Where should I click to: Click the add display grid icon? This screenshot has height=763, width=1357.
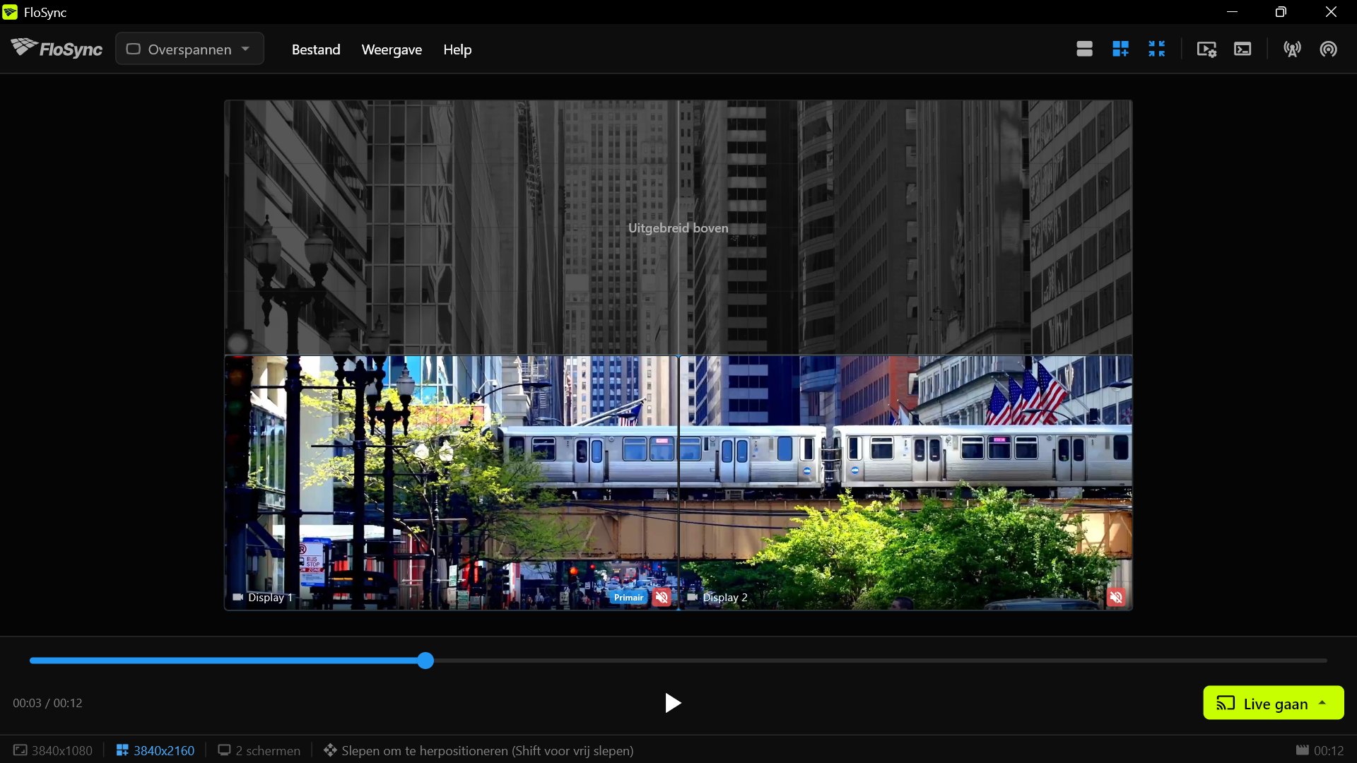(x=1120, y=49)
